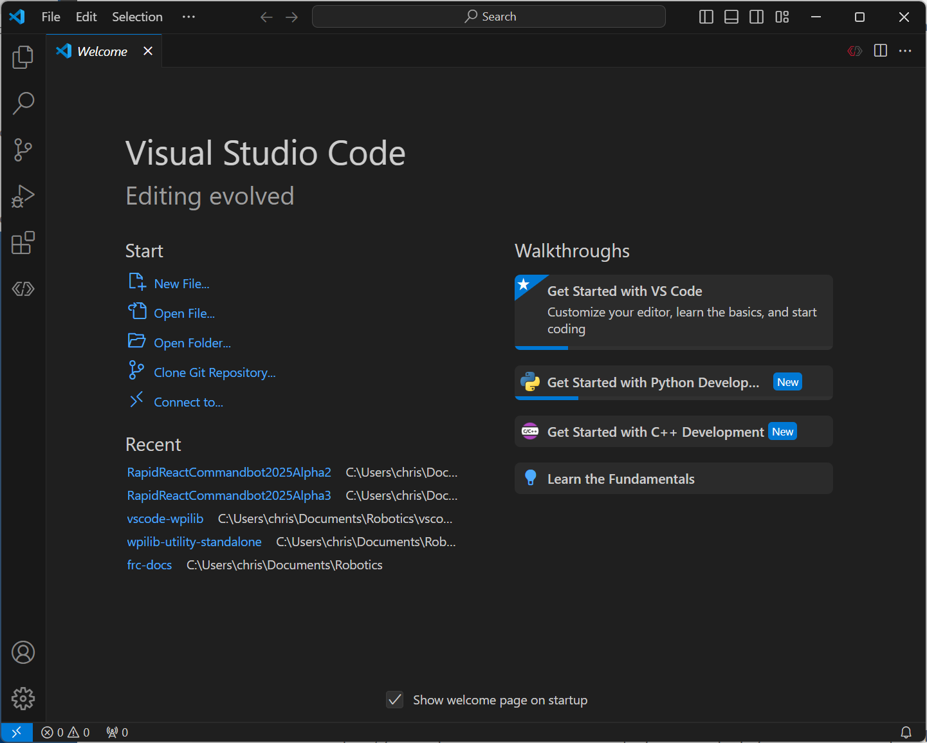Open the Selection menu

(x=137, y=17)
